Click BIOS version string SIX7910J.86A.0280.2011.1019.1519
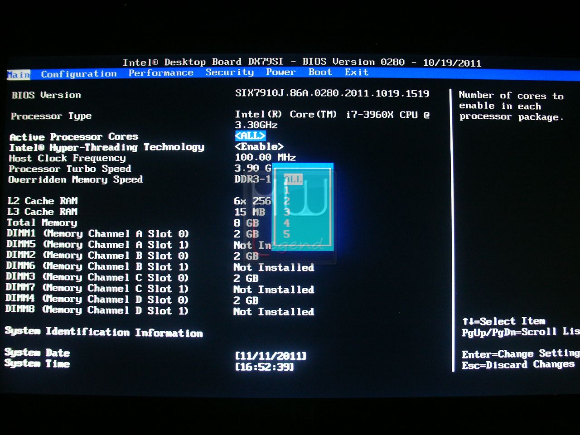Viewport: 580px width, 435px height. tap(332, 93)
